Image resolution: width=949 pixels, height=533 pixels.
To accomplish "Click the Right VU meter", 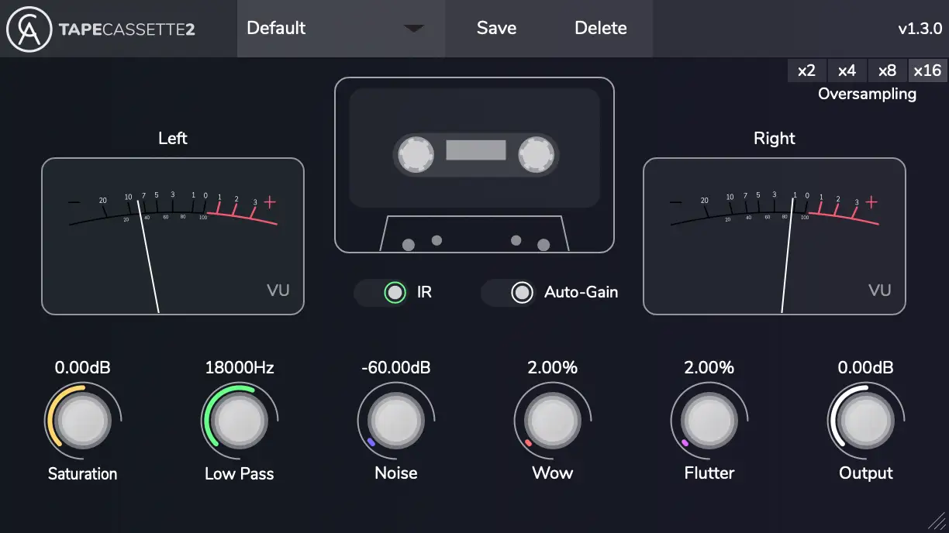I will click(x=774, y=236).
